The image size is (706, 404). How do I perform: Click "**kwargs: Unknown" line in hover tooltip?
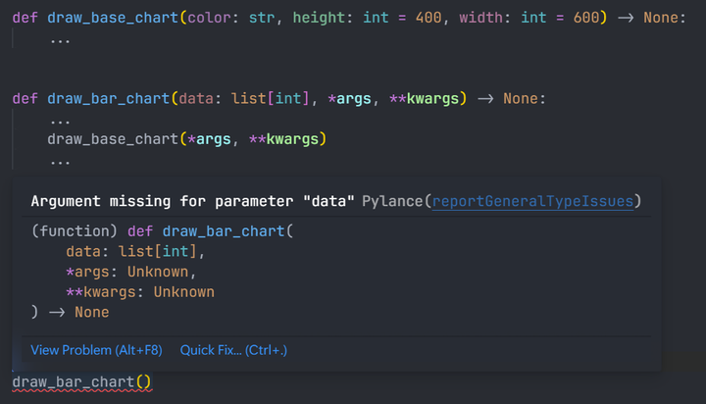coord(139,292)
